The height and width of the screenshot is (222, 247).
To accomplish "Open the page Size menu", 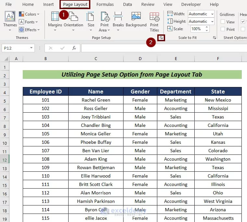I will pyautogui.click(x=91, y=20).
